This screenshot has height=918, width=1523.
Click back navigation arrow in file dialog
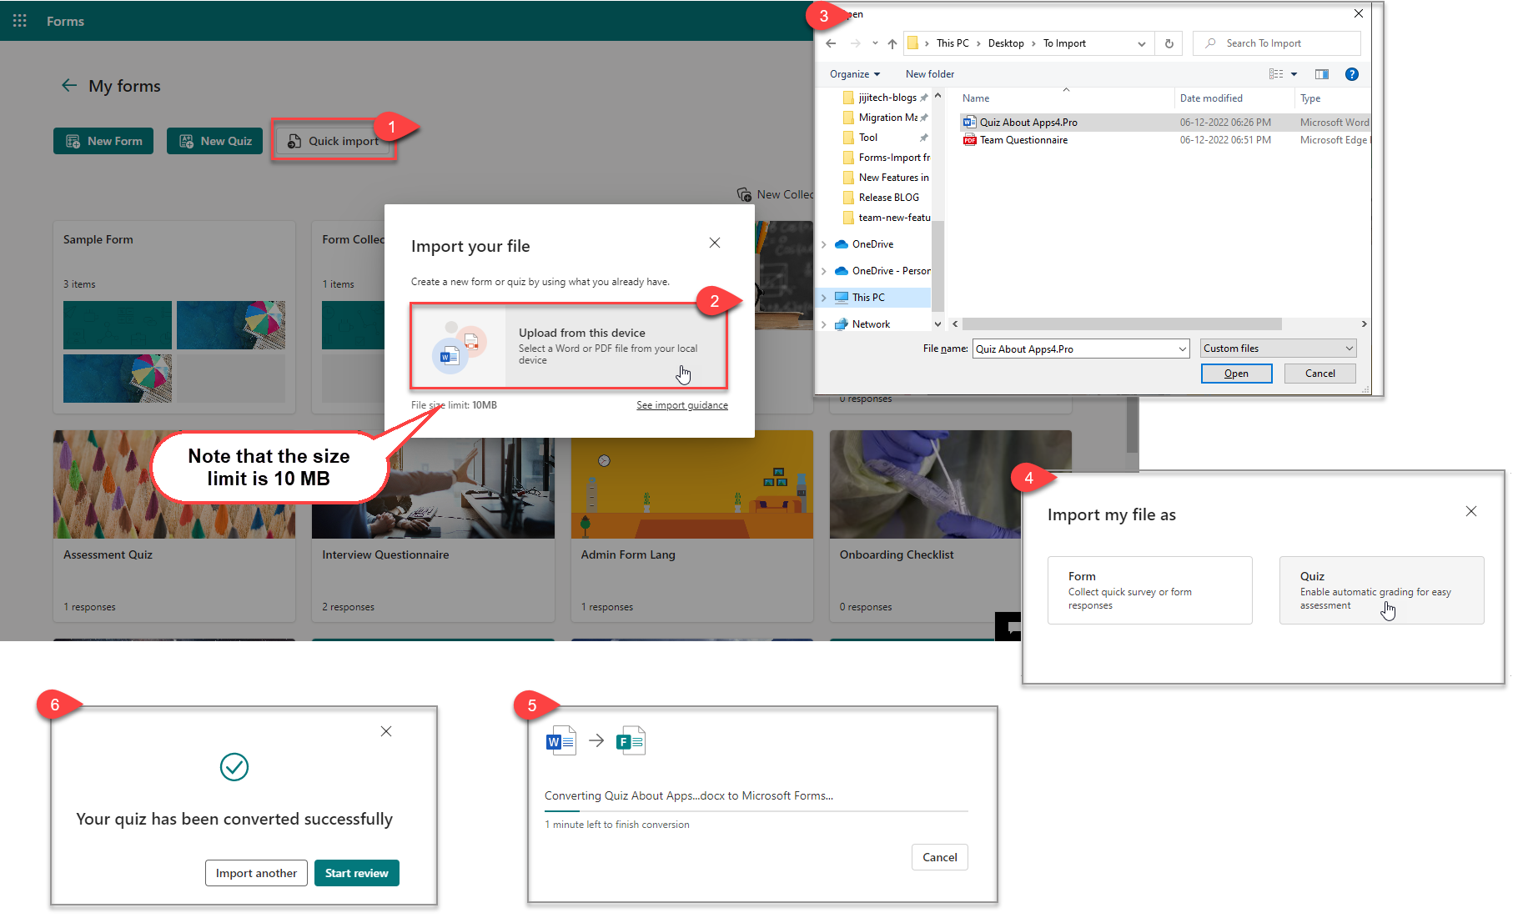[x=830, y=43]
